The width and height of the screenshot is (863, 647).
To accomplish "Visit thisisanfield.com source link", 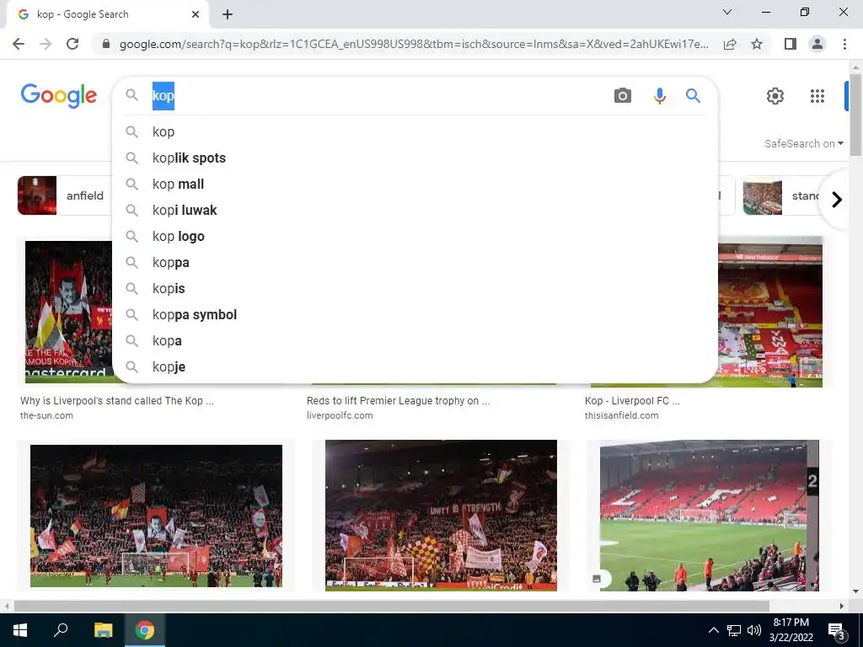I will tap(621, 415).
